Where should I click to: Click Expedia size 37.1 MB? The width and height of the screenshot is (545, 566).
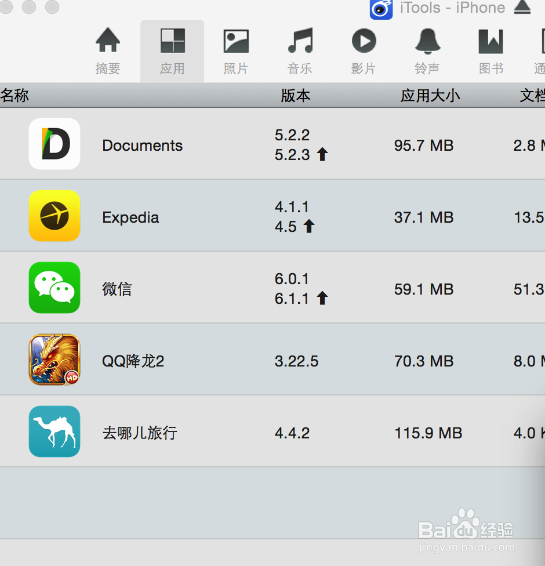pyautogui.click(x=424, y=217)
